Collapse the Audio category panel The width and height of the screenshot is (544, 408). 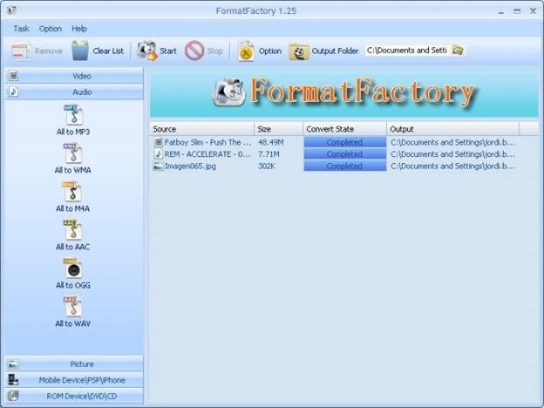[74, 92]
